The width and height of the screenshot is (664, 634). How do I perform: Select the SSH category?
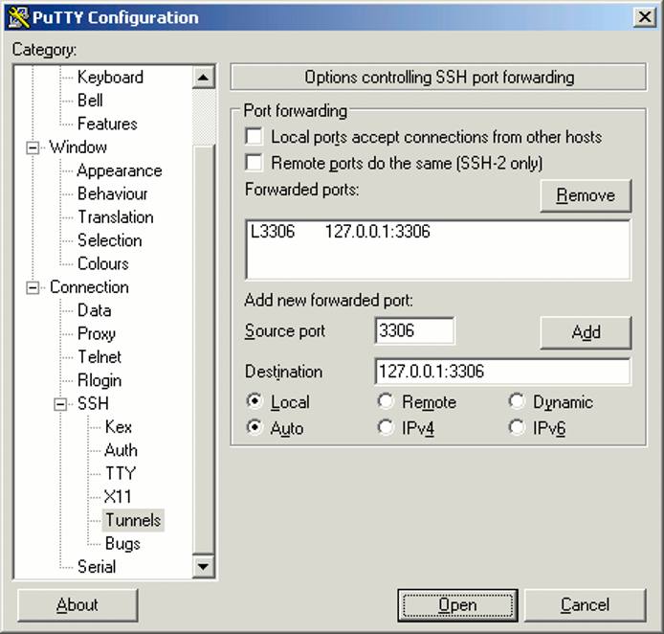click(93, 403)
